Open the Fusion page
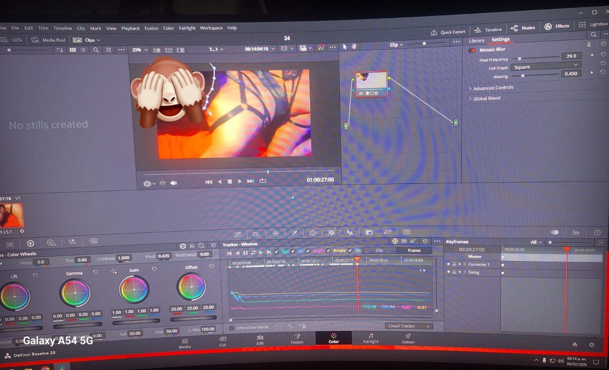This screenshot has height=370, width=609. pyautogui.click(x=297, y=339)
